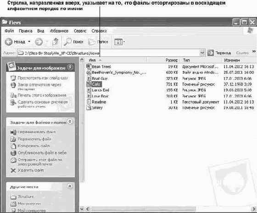The width and height of the screenshot is (257, 213).
Task: Click the copy file task icon
Action: 13,146
